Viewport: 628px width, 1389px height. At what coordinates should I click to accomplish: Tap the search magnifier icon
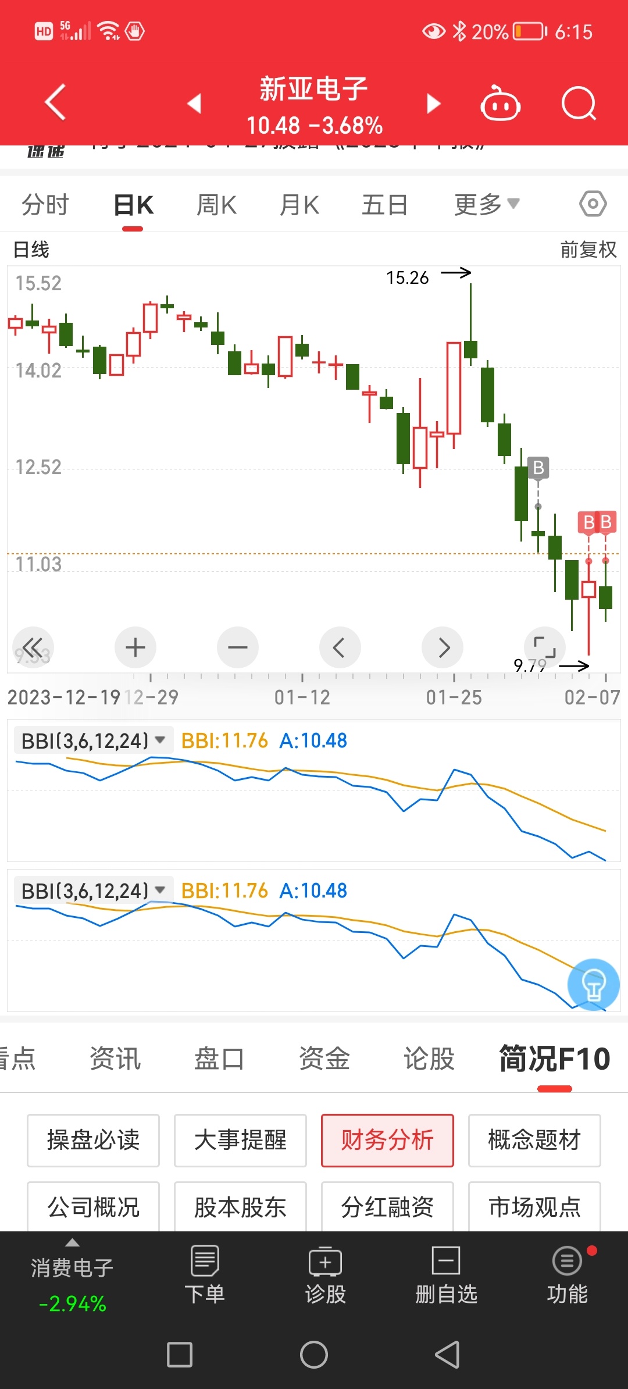[x=579, y=104]
